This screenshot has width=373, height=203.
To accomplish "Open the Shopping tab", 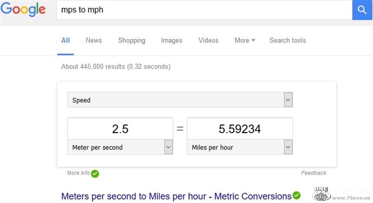I will point(131,41).
